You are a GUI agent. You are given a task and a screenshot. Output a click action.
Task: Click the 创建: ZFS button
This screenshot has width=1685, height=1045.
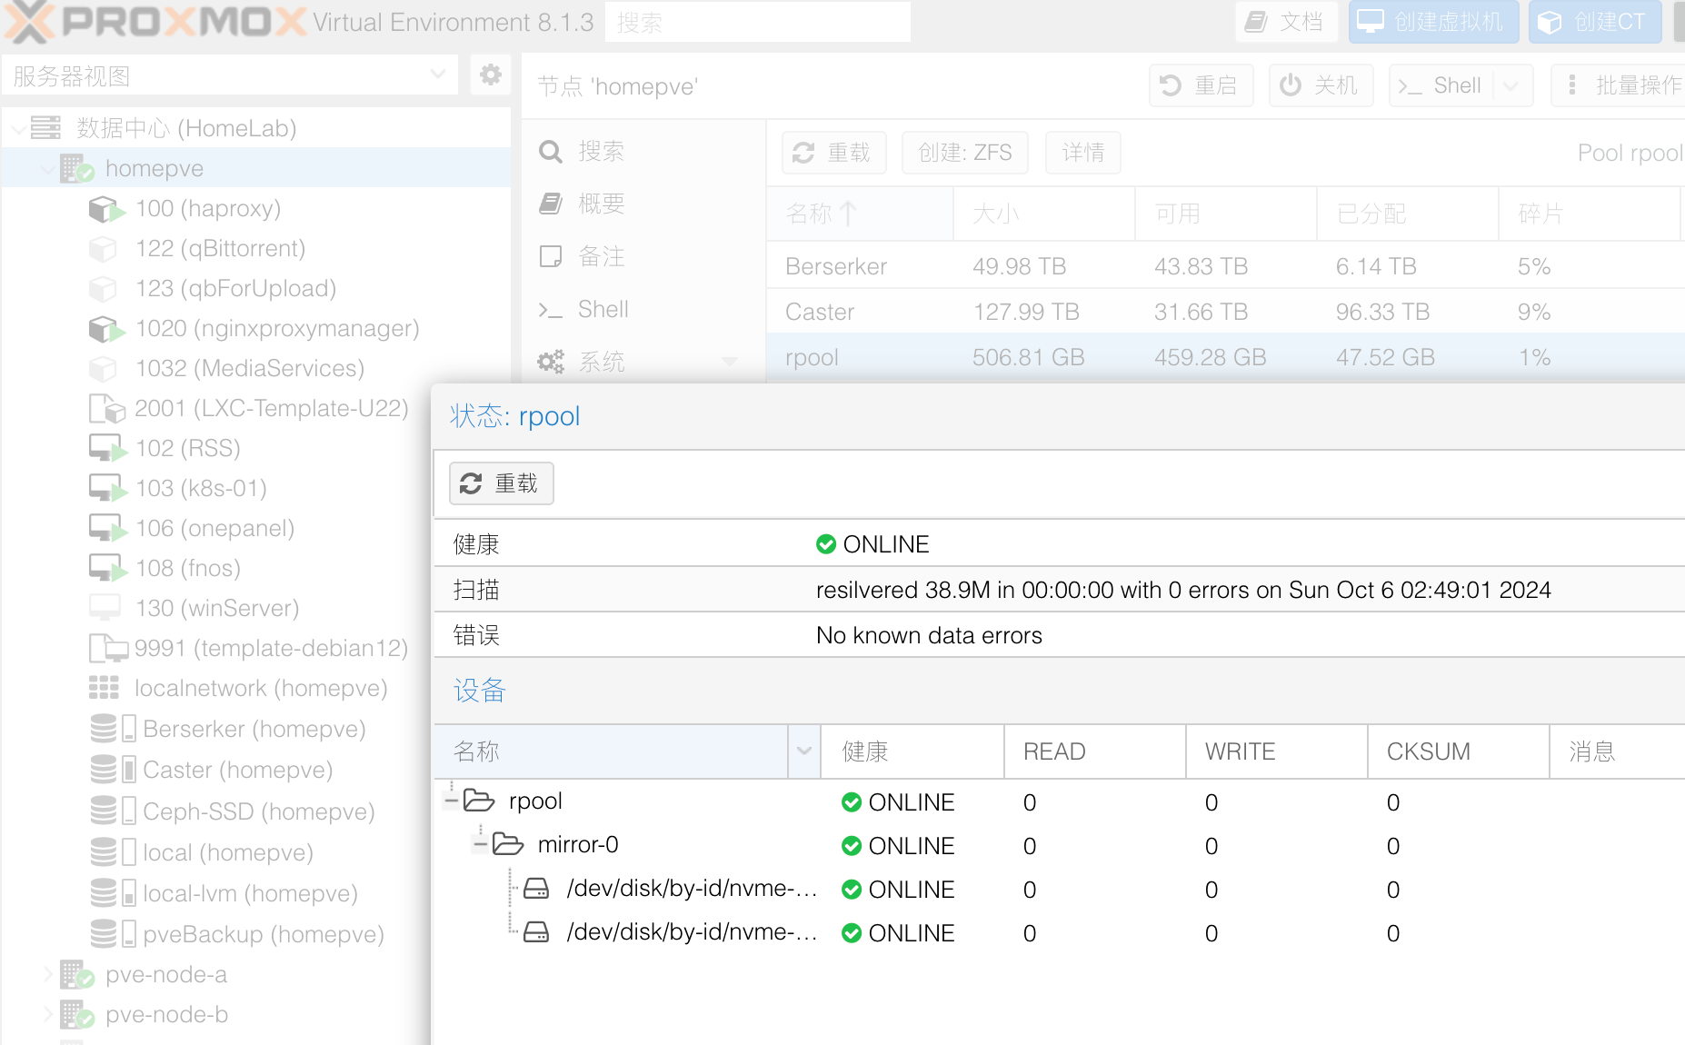[x=964, y=153]
